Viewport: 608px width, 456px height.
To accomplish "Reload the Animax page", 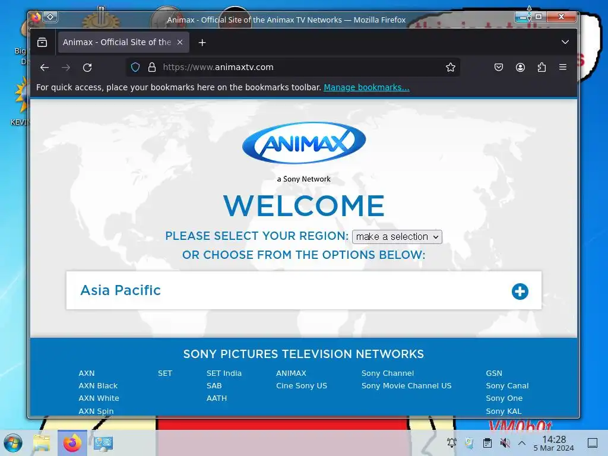I will coord(87,68).
